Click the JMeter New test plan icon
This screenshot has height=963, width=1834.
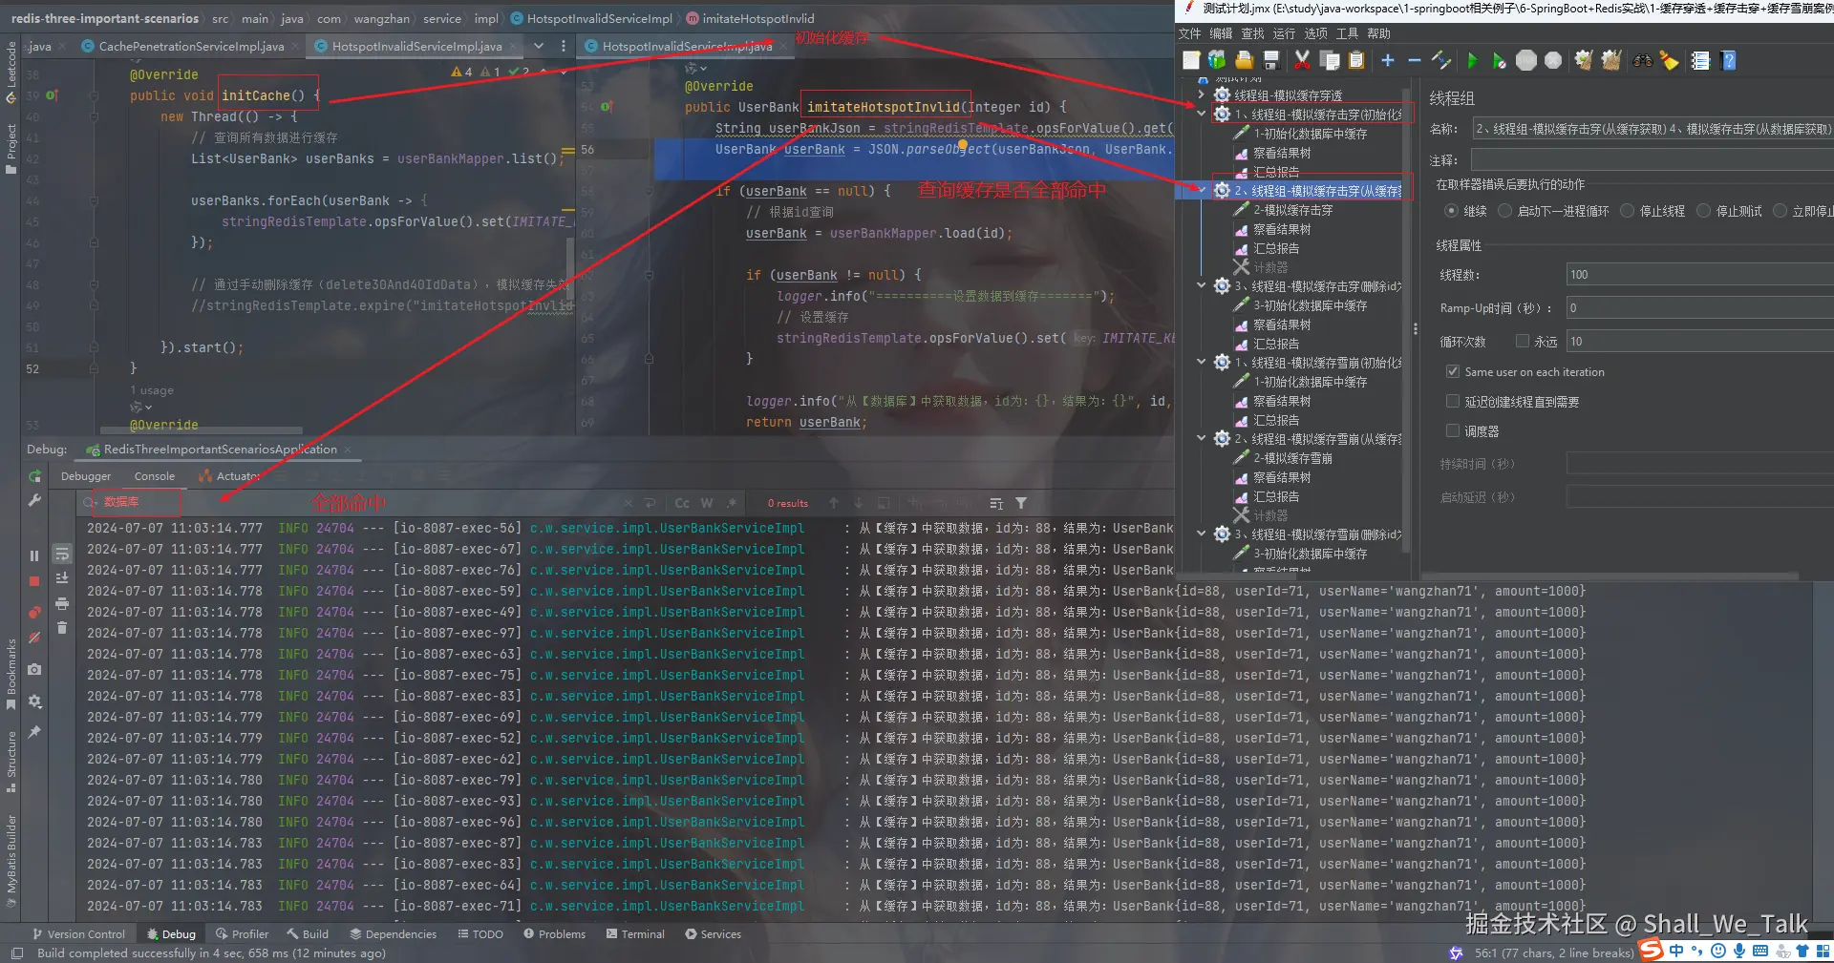point(1191,60)
